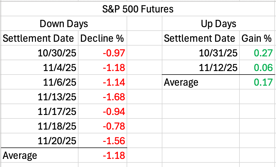Click the 11/17/25 date cell
The image size is (276, 167).
(x=57, y=111)
